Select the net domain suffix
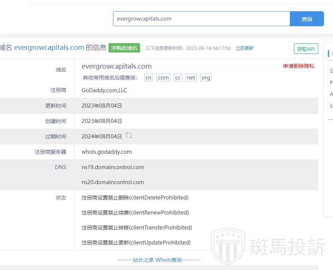 pyautogui.click(x=191, y=78)
